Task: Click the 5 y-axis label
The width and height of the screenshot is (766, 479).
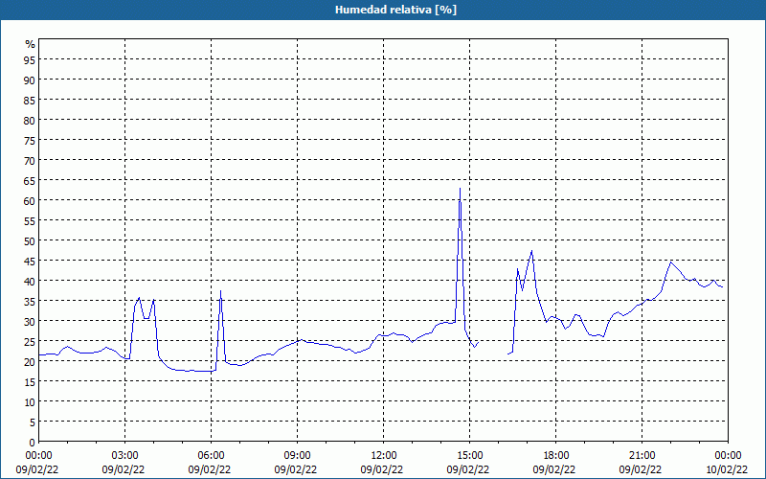Action: 33,422
